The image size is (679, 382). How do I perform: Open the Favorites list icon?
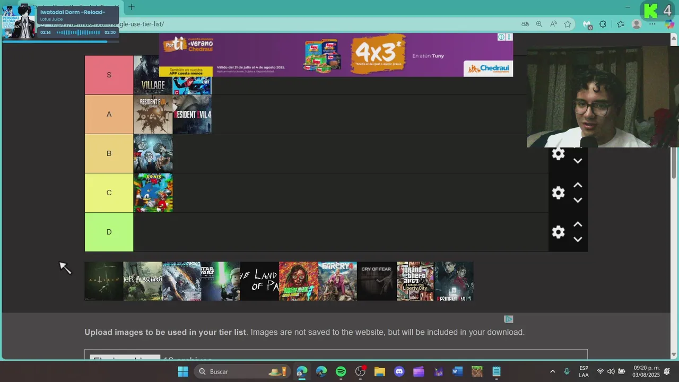point(621,24)
